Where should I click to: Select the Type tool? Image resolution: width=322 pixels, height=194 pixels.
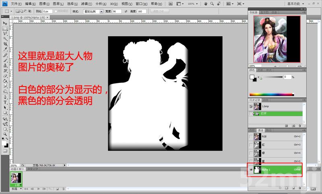pos(5,102)
